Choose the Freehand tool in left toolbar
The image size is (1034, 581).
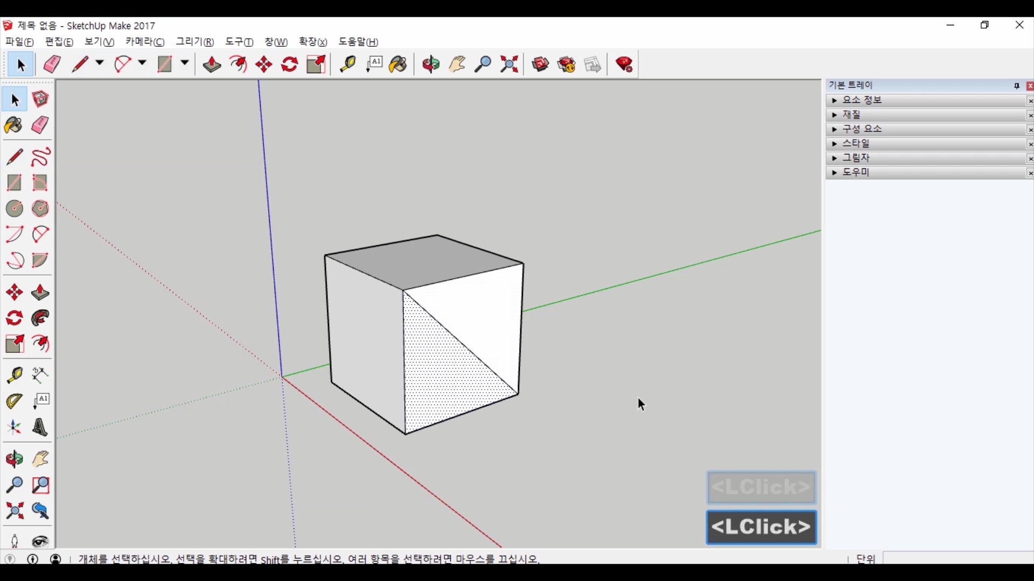[x=40, y=157]
